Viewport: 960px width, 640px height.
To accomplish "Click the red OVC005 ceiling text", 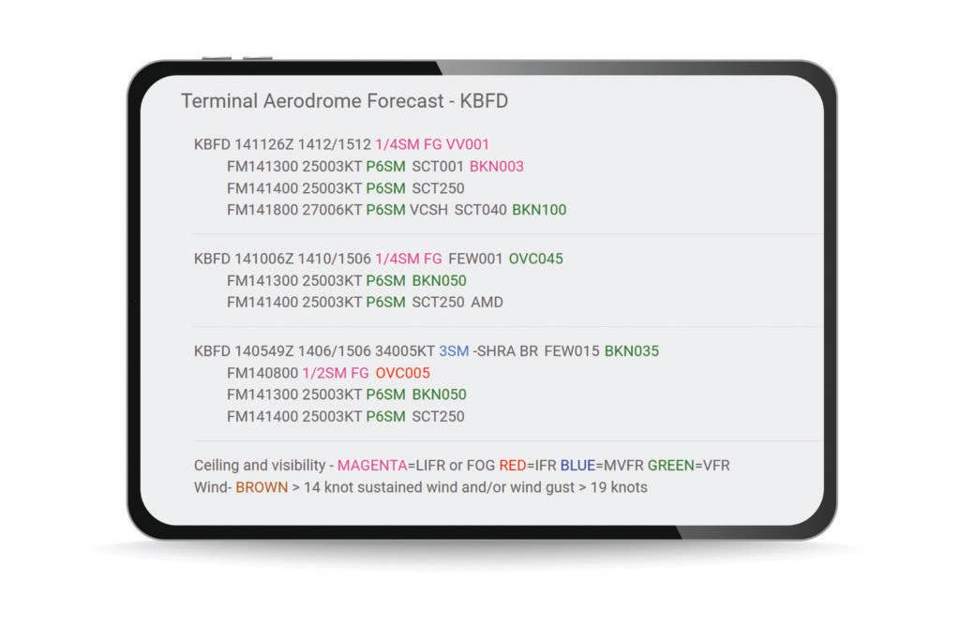I will [403, 373].
